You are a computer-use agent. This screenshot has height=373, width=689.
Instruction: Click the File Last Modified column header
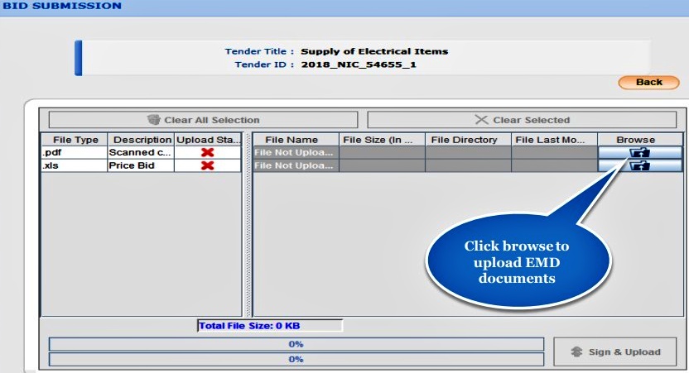(x=553, y=140)
